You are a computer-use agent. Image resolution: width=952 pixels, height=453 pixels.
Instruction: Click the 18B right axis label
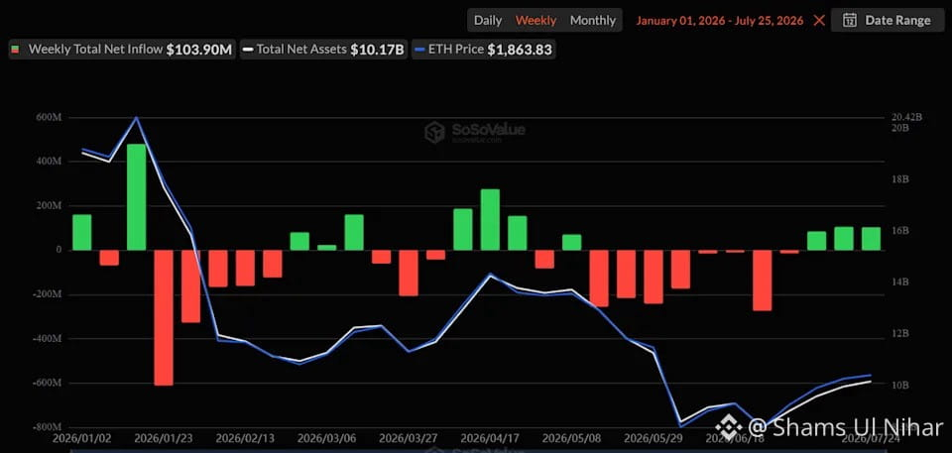coord(899,179)
